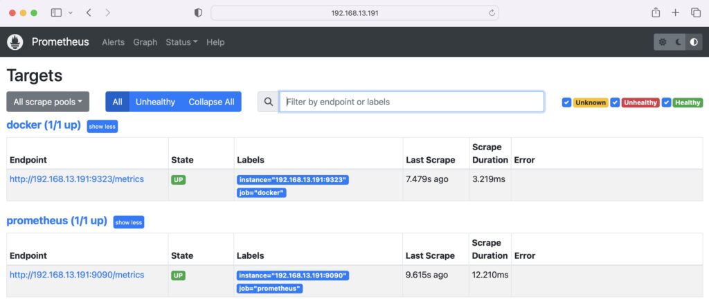Open All scrape pools dropdown
Image resolution: width=709 pixels, height=299 pixels.
coord(48,102)
